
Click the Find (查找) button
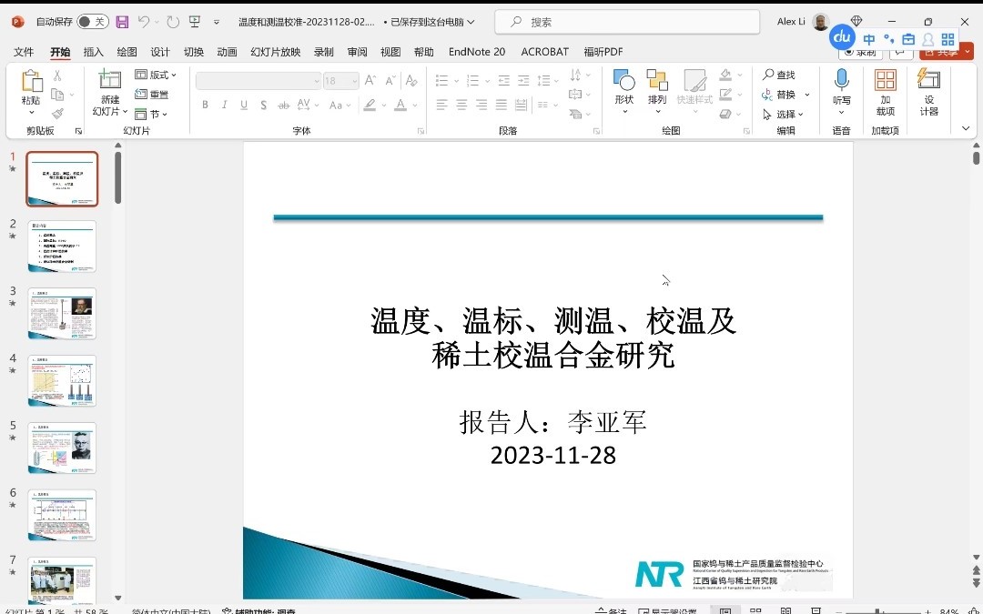[779, 75]
